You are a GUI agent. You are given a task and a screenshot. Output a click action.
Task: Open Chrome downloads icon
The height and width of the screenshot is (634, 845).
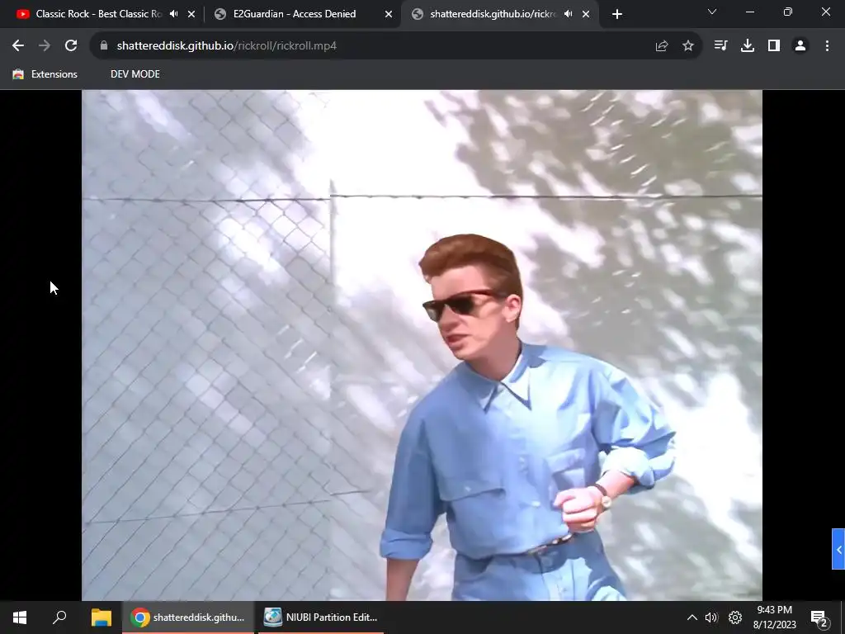(748, 46)
